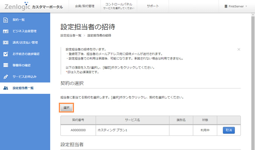Click the 取消 button for A0000000
Screen dimensions: 255x150
coord(229,130)
